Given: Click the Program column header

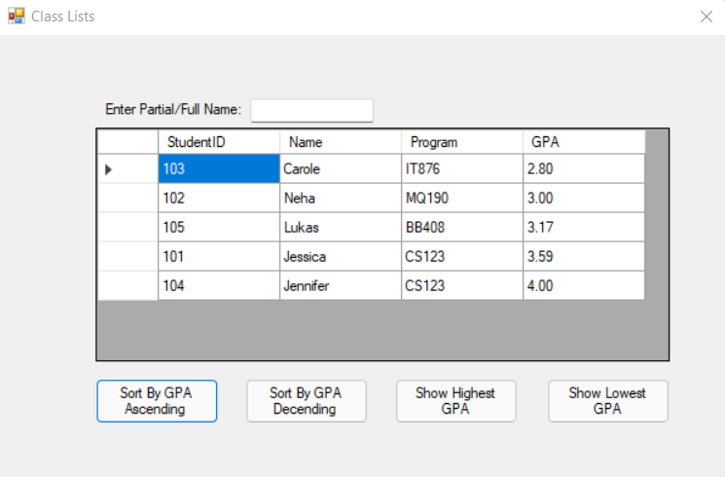Looking at the screenshot, I should click(461, 142).
